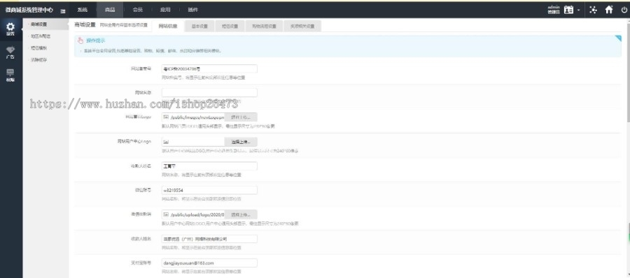Open the site map network icon

[x=593, y=10]
